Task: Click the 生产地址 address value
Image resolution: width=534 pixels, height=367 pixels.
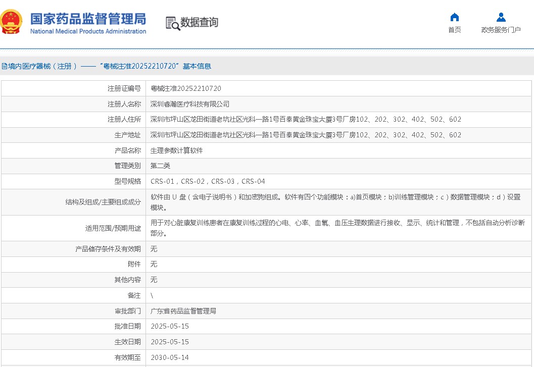Action: tap(306, 135)
